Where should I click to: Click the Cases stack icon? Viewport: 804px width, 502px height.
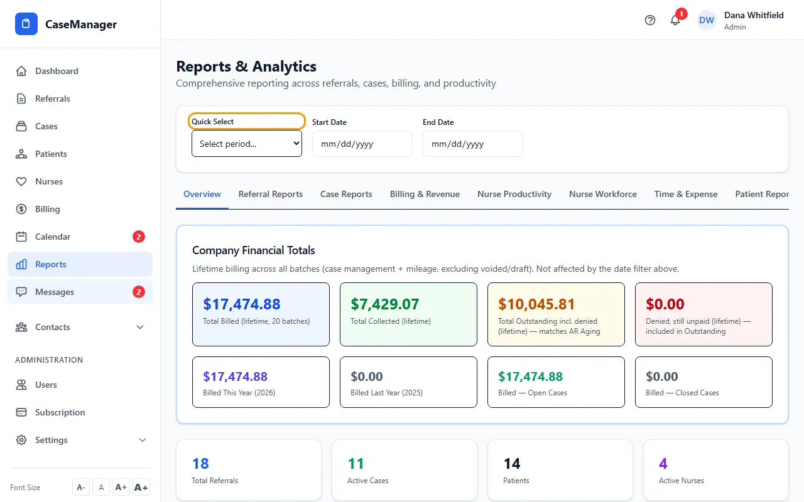pos(21,126)
